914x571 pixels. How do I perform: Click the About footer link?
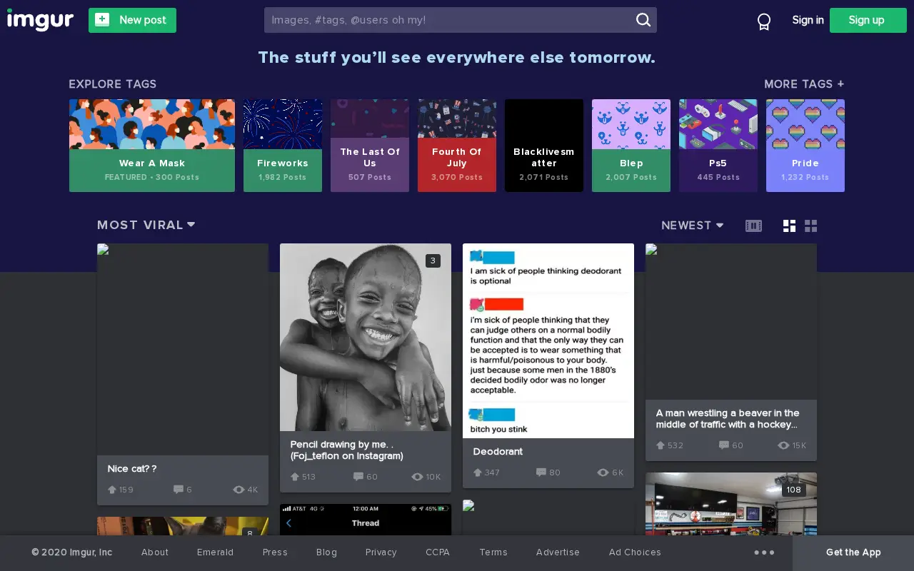(155, 552)
